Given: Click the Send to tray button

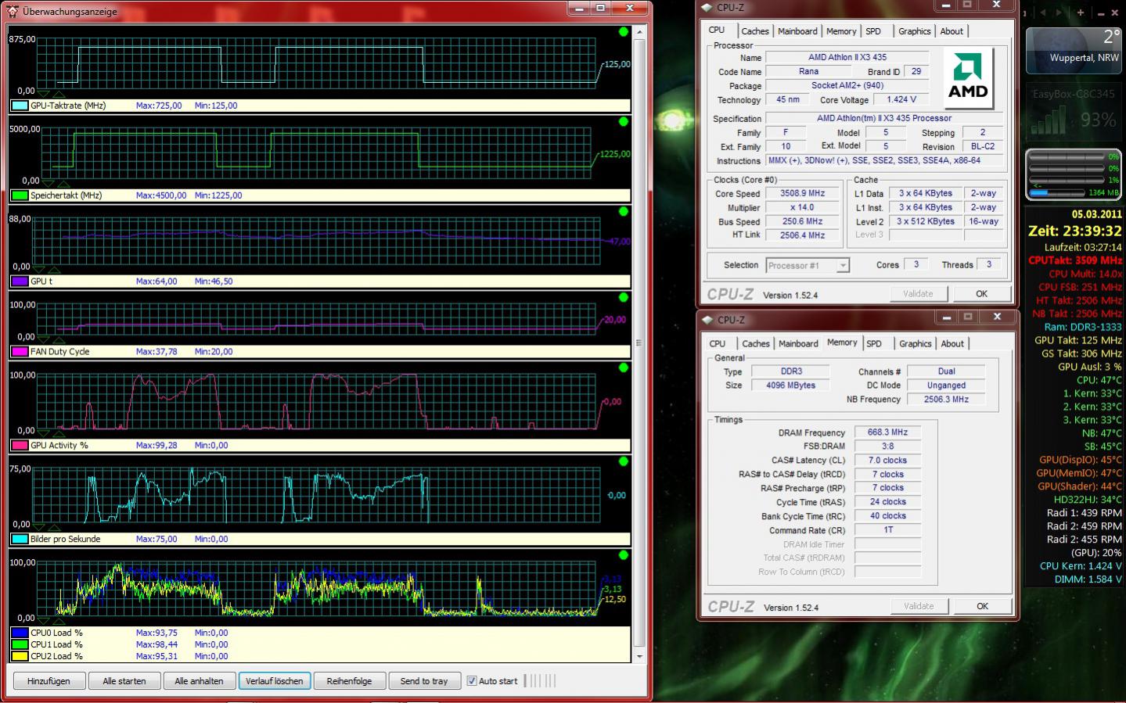Looking at the screenshot, I should point(424,681).
